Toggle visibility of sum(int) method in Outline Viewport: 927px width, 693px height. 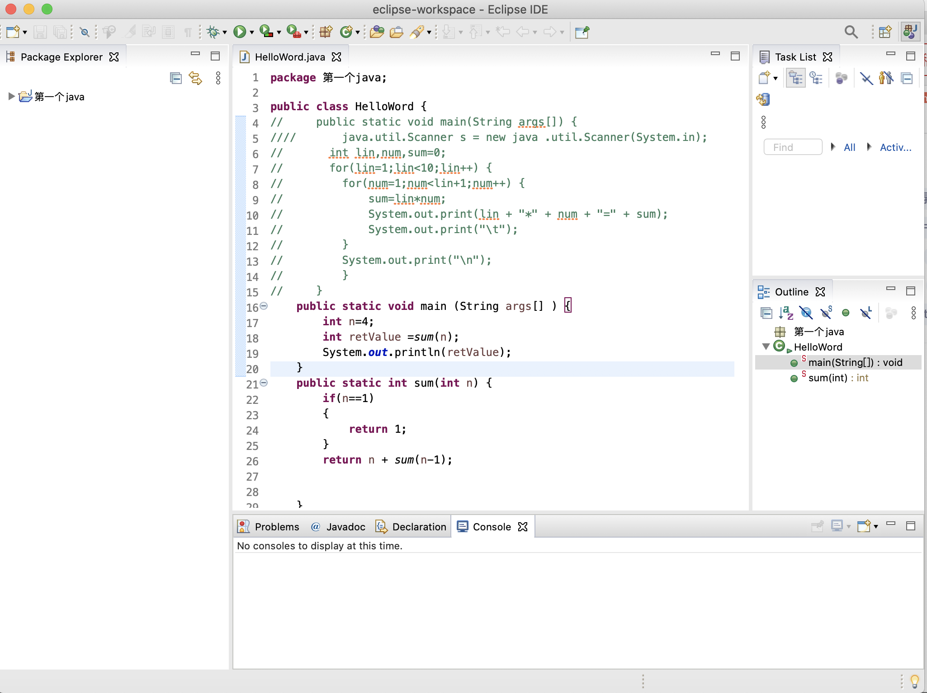(x=794, y=378)
